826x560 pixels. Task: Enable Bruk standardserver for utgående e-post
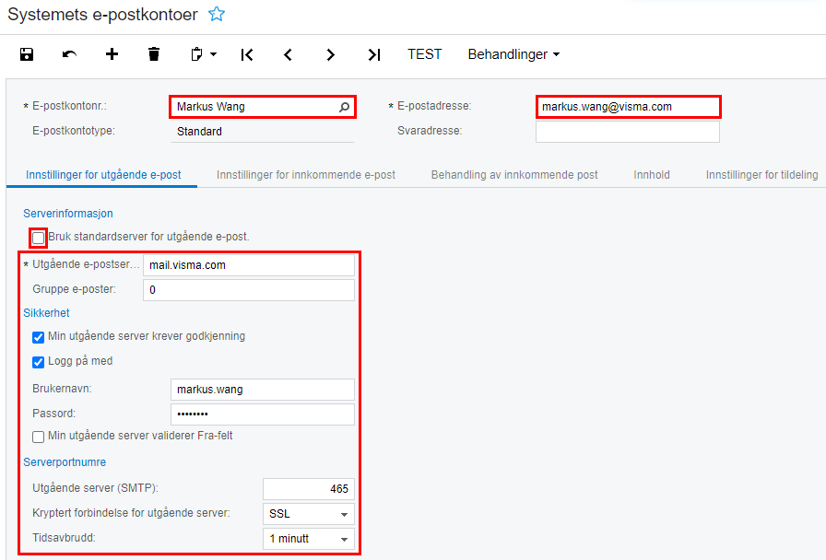tap(39, 238)
